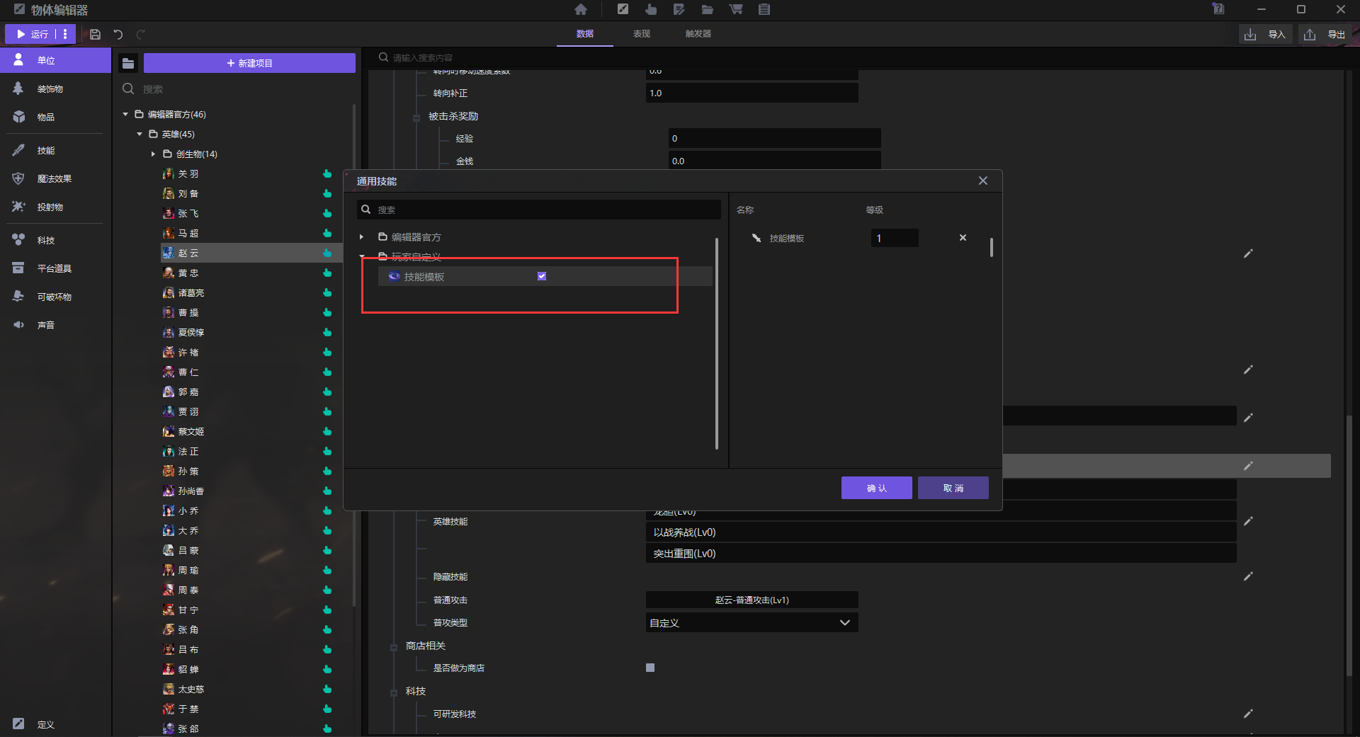Collapse the 英雄(45) tree node

(x=140, y=134)
